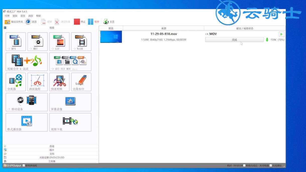This screenshot has height=172, width=306.
Task: Open the 任务 menu
Action: (x=7, y=16)
